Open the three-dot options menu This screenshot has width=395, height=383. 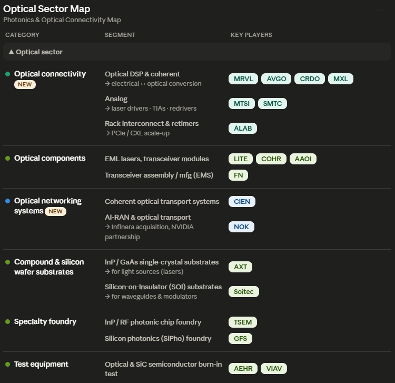click(x=379, y=10)
